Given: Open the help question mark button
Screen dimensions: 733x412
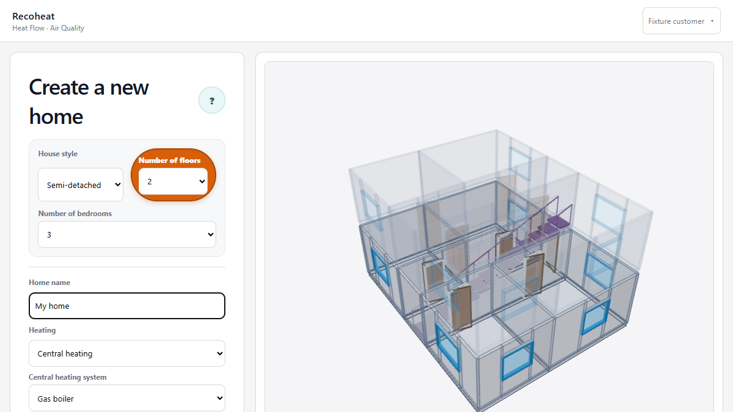Looking at the screenshot, I should [212, 101].
